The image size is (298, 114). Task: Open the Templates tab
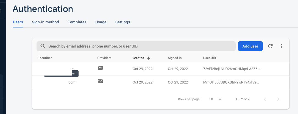pos(77,22)
